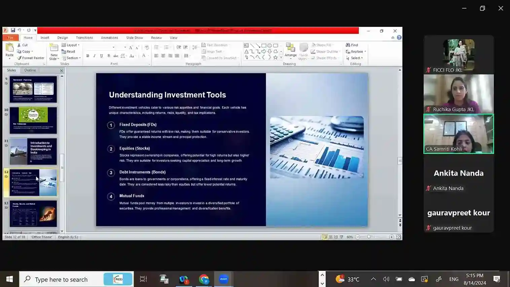This screenshot has height=287, width=510.
Task: Select the Find binoculars icon
Action: (348, 45)
